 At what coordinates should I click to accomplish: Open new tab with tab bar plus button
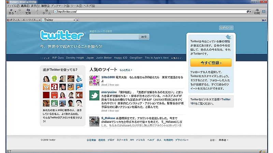click(77, 20)
